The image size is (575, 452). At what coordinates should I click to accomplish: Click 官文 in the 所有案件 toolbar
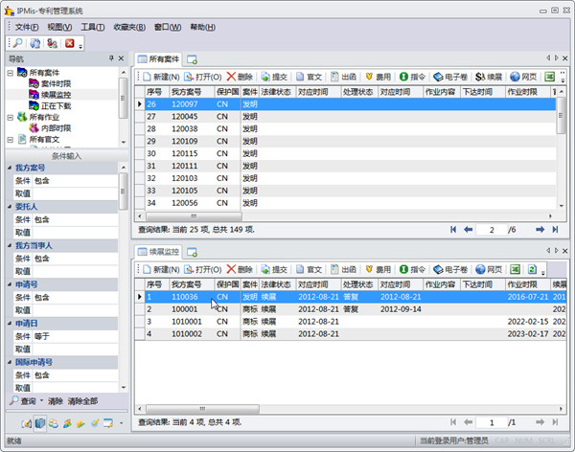tap(309, 77)
